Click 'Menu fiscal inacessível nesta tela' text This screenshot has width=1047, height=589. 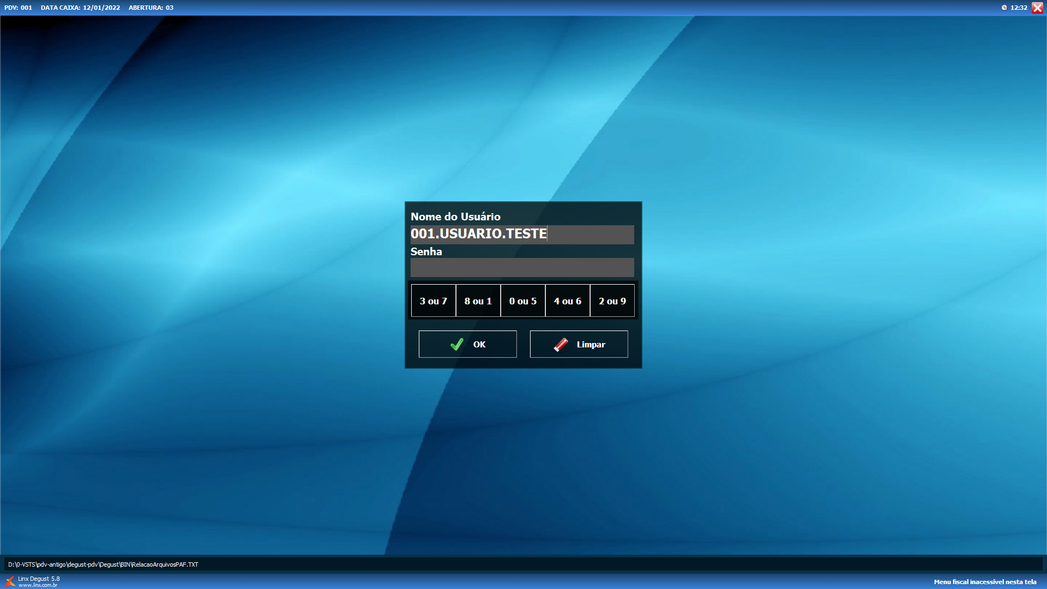click(x=985, y=582)
